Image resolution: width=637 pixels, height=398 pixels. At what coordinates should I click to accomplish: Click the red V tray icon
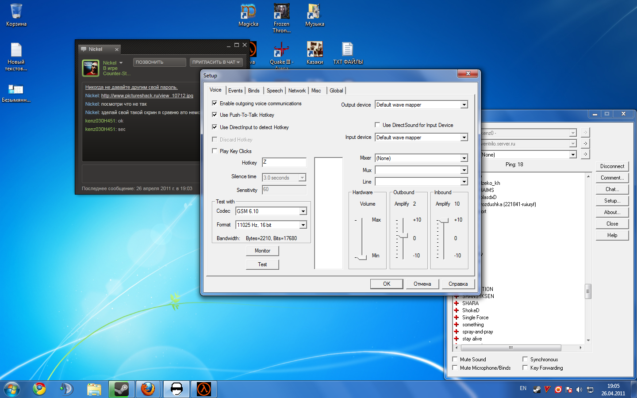point(547,390)
